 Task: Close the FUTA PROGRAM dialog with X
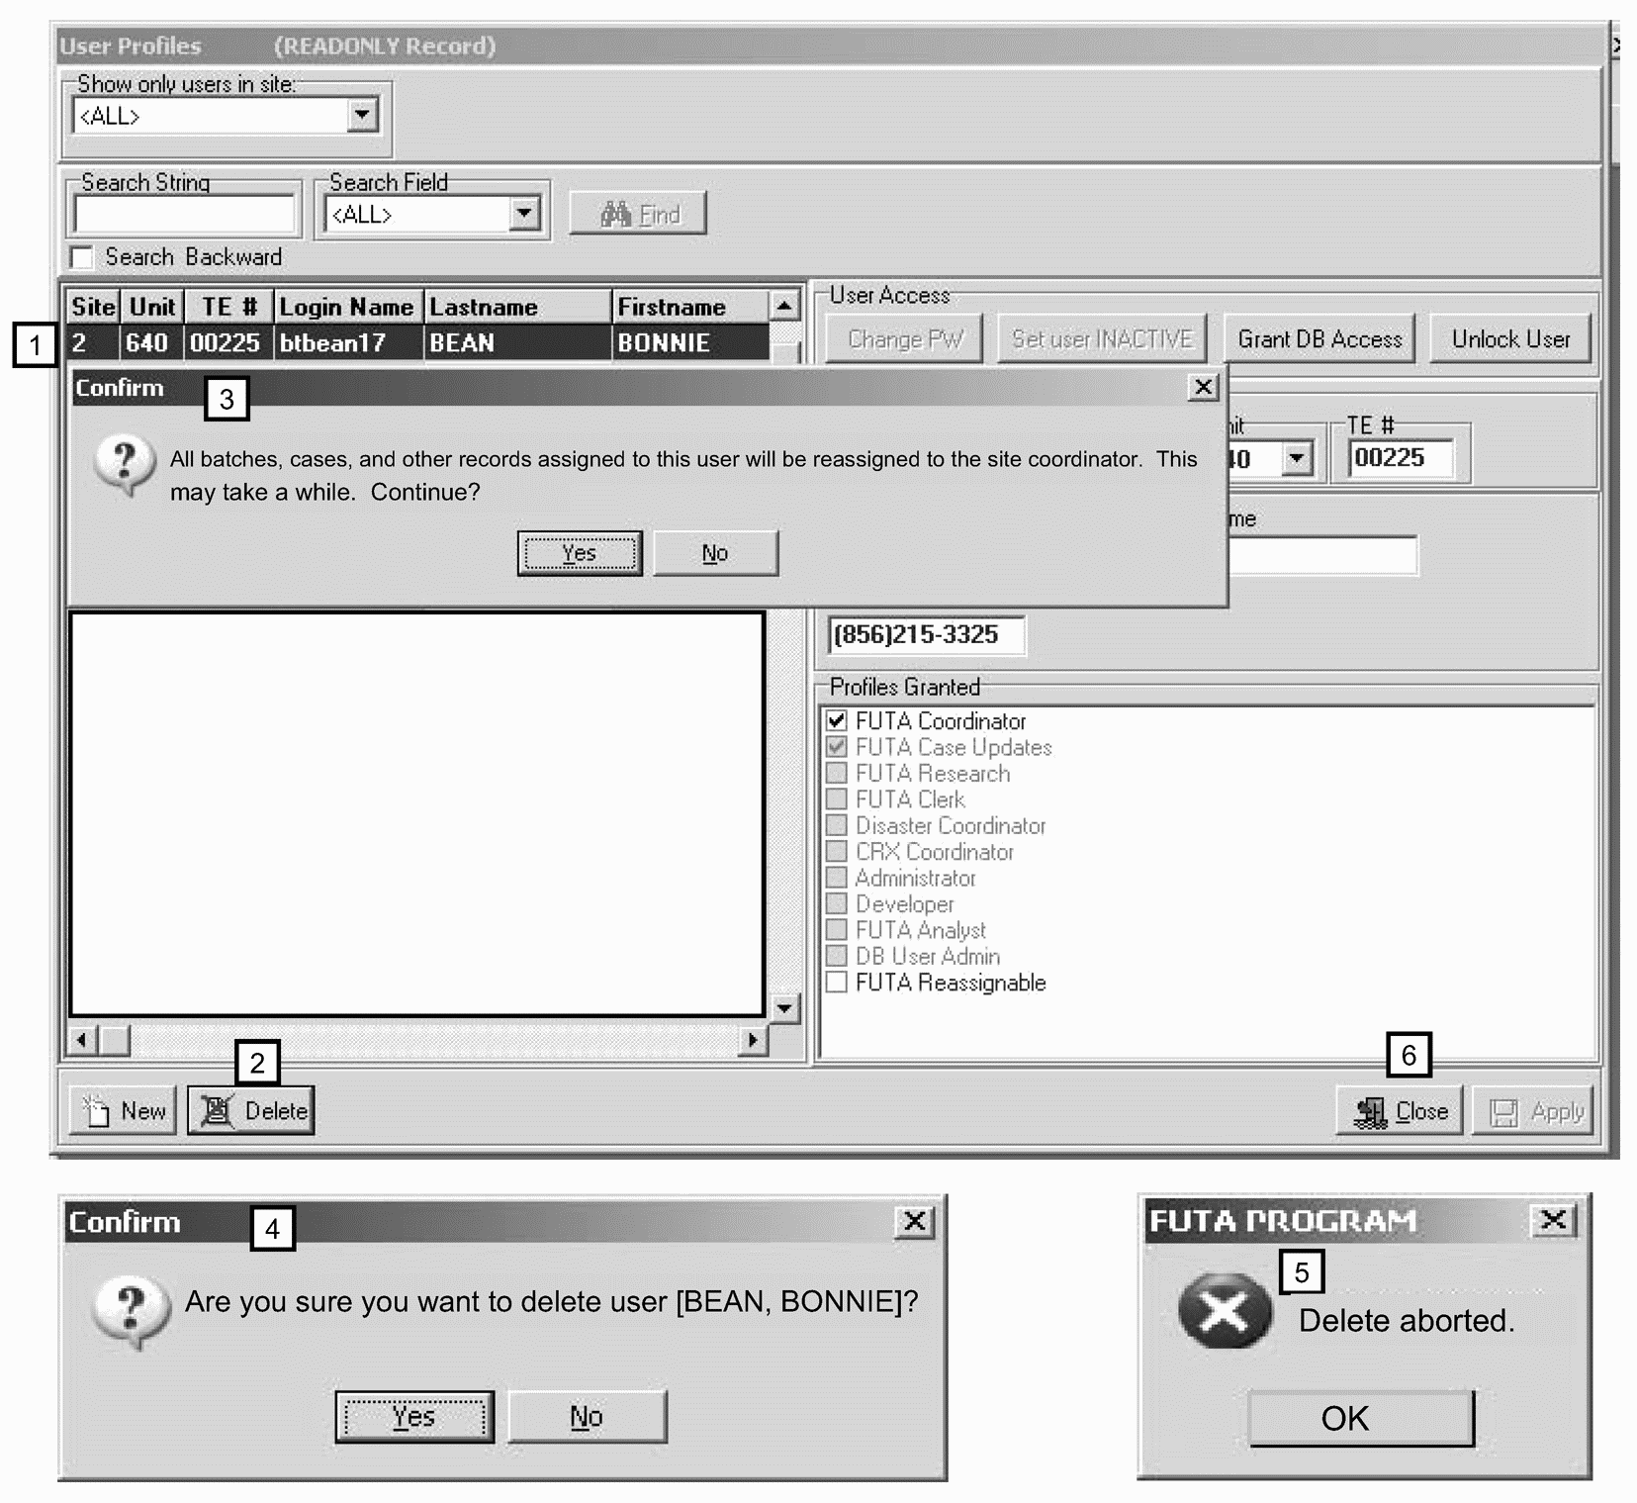[1553, 1220]
